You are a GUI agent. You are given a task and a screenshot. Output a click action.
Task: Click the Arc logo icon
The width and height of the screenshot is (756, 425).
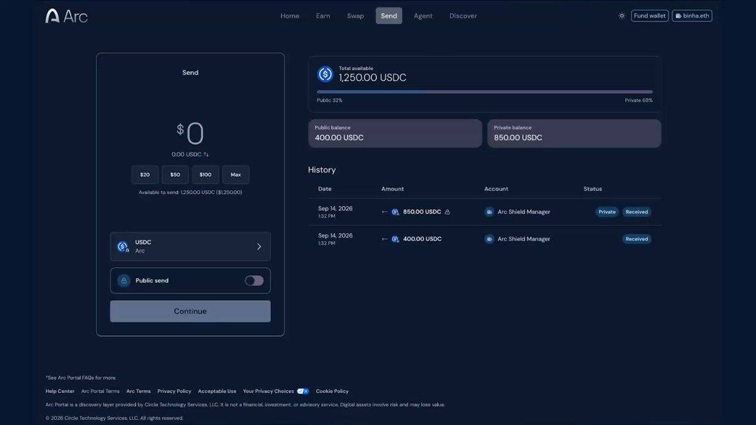(x=52, y=16)
